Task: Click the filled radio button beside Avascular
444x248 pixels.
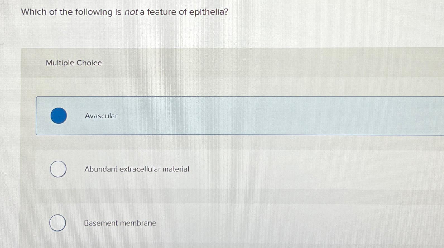Action: click(58, 116)
